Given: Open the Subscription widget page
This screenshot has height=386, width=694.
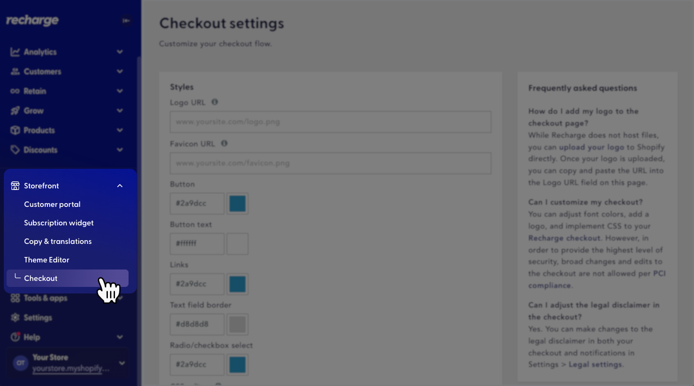Looking at the screenshot, I should tap(59, 223).
